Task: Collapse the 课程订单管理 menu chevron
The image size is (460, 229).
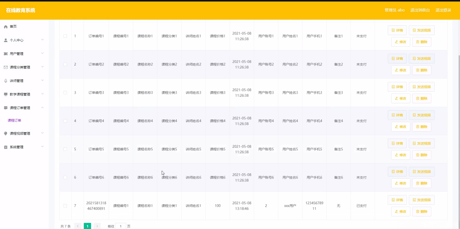Action: coord(42,107)
